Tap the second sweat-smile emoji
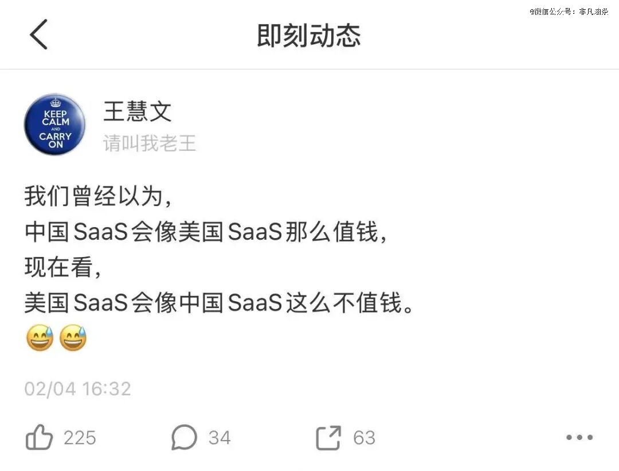This screenshot has height=471, width=619. pyautogui.click(x=73, y=338)
